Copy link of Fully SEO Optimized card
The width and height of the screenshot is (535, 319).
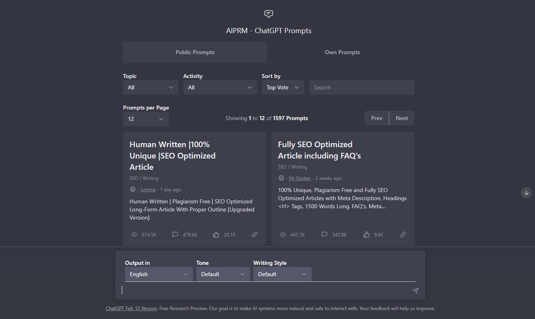pyautogui.click(x=403, y=234)
